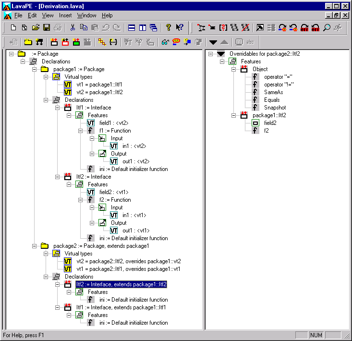This screenshot has height=341, width=352.
Task: Click the tile horizontally windows icon
Action: (131, 28)
